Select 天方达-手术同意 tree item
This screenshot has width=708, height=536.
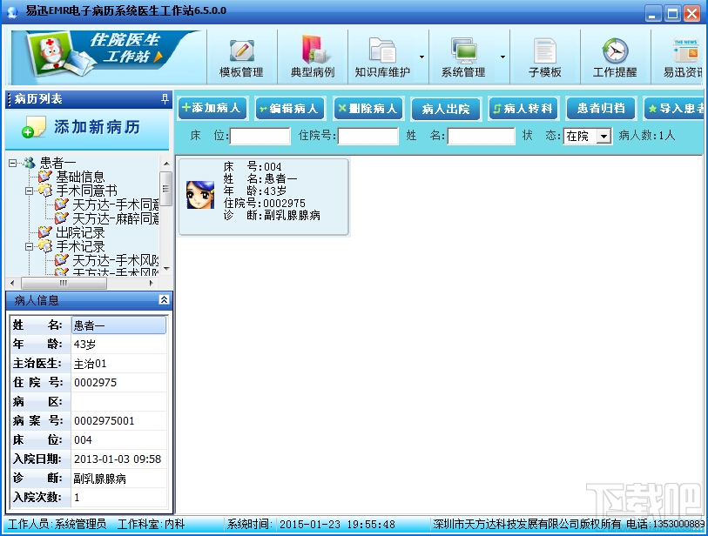[116, 204]
